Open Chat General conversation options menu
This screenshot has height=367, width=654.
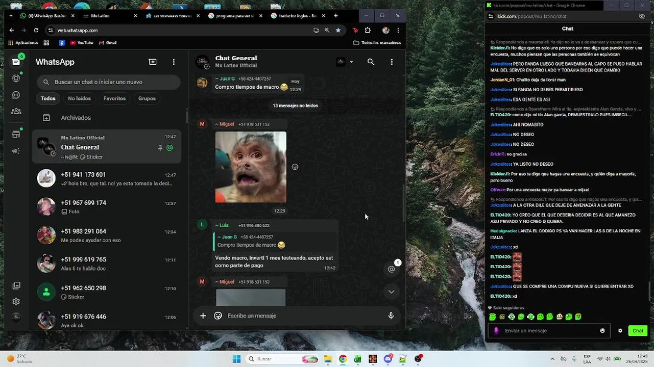(x=392, y=62)
